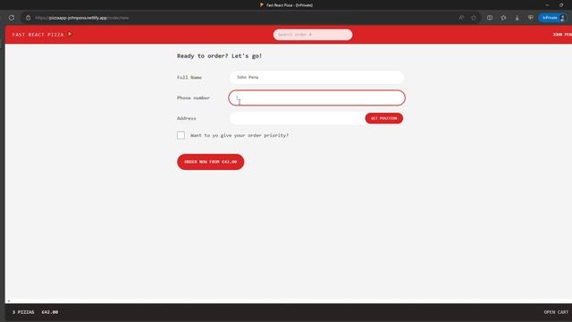Click the John Pena username in header
This screenshot has width=572, height=322.
[562, 34]
